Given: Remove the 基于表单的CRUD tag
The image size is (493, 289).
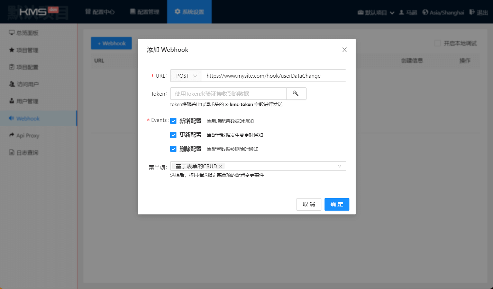Looking at the screenshot, I should [x=220, y=166].
